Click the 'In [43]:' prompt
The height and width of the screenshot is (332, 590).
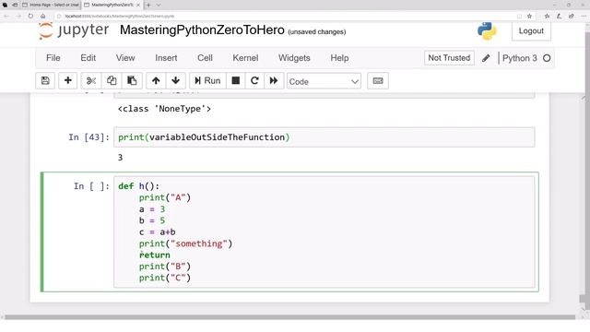(88, 137)
